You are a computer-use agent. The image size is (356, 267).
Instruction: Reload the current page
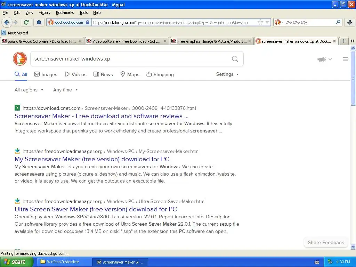point(26,22)
